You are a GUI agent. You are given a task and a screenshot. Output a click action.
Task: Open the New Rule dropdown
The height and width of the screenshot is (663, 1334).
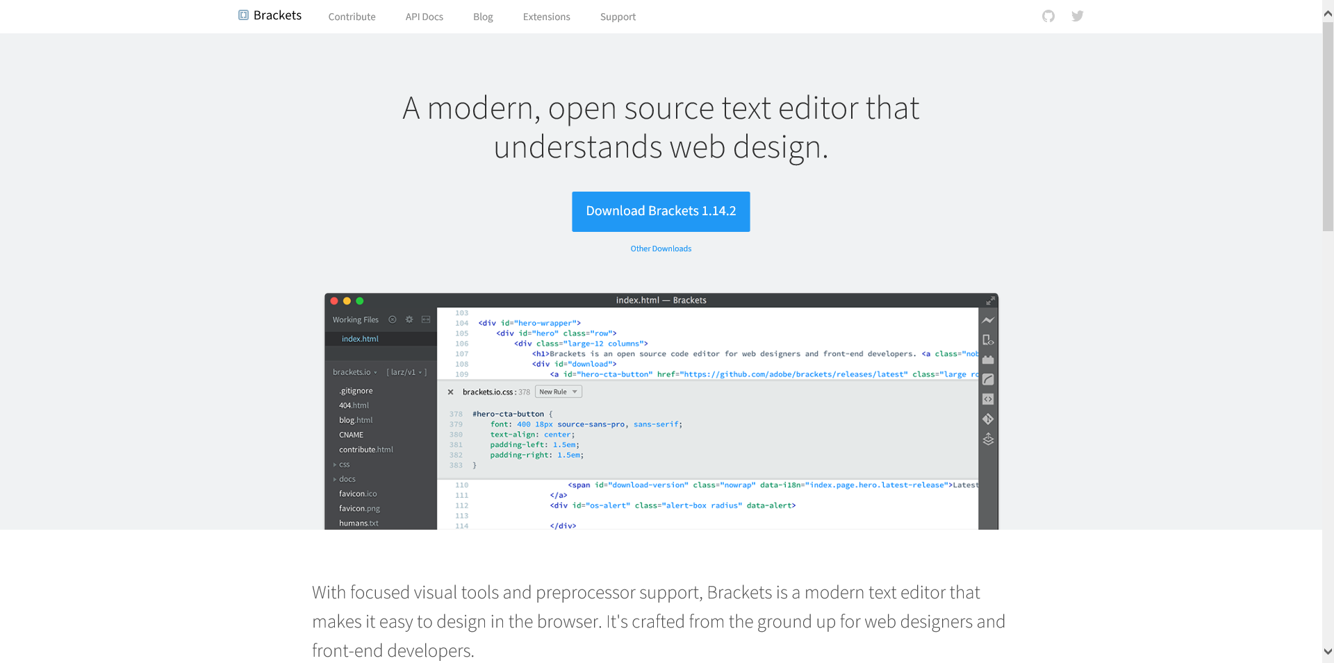(x=559, y=392)
